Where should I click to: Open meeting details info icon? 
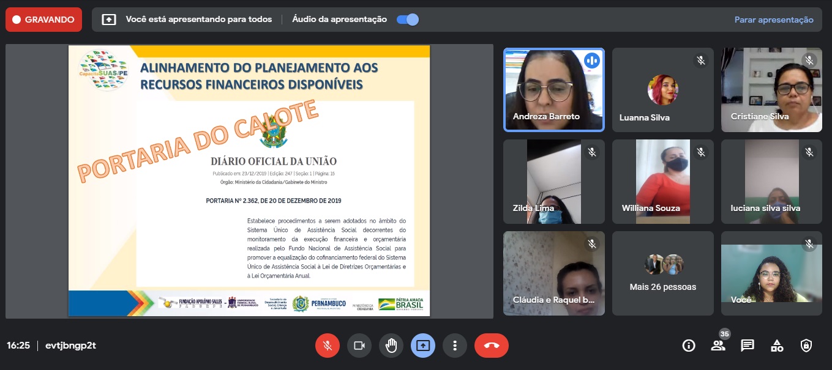(689, 346)
